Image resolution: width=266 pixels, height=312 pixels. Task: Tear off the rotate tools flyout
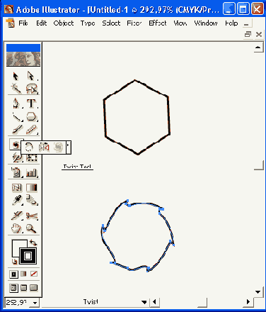pyautogui.click(x=68, y=147)
